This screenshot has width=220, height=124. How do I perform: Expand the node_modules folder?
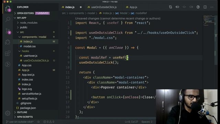(29, 23)
